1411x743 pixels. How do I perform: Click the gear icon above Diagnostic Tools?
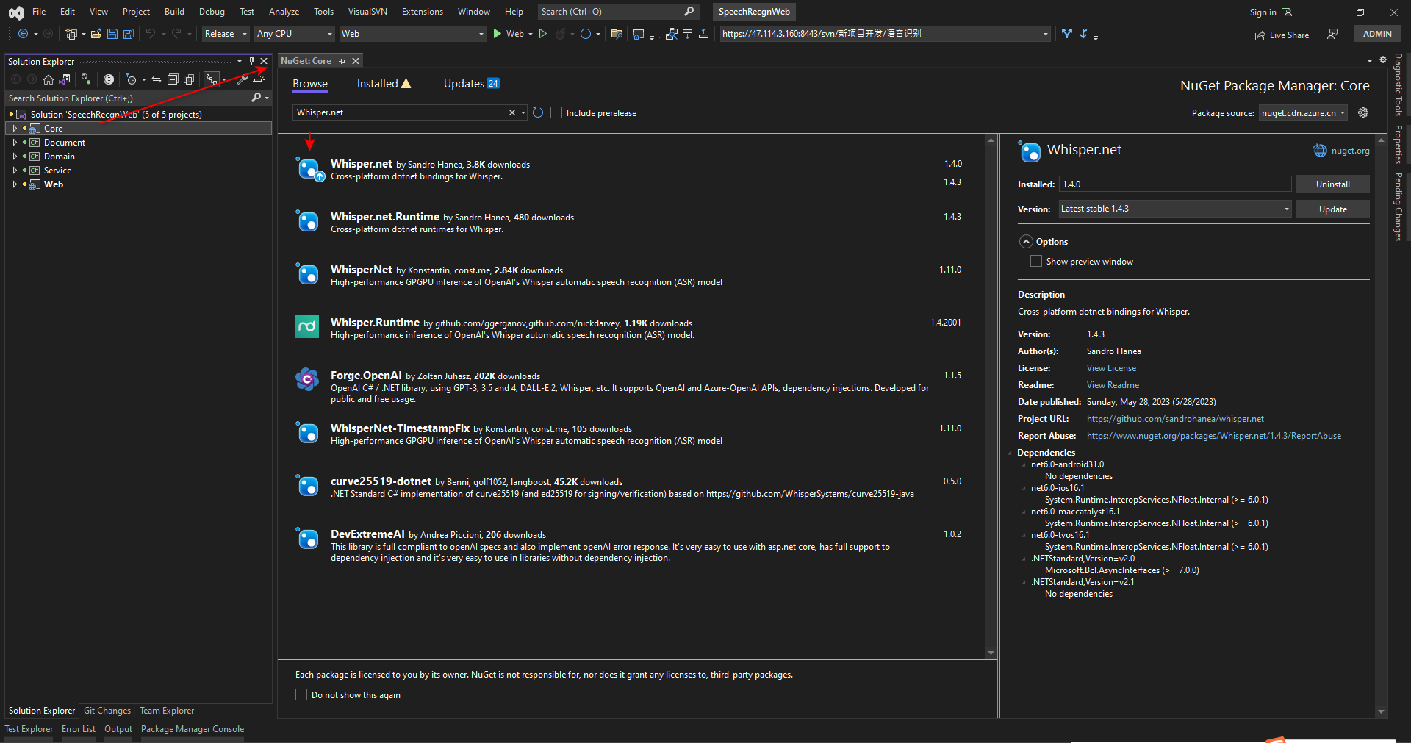coord(1383,60)
